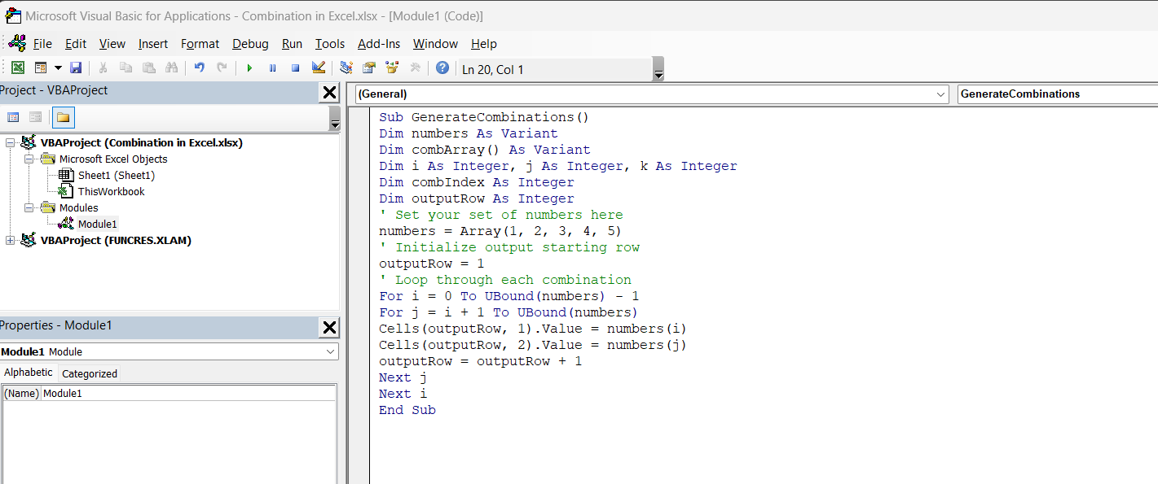Click the Reset stop icon
Viewport: 1158px width, 484px height.
click(x=295, y=68)
